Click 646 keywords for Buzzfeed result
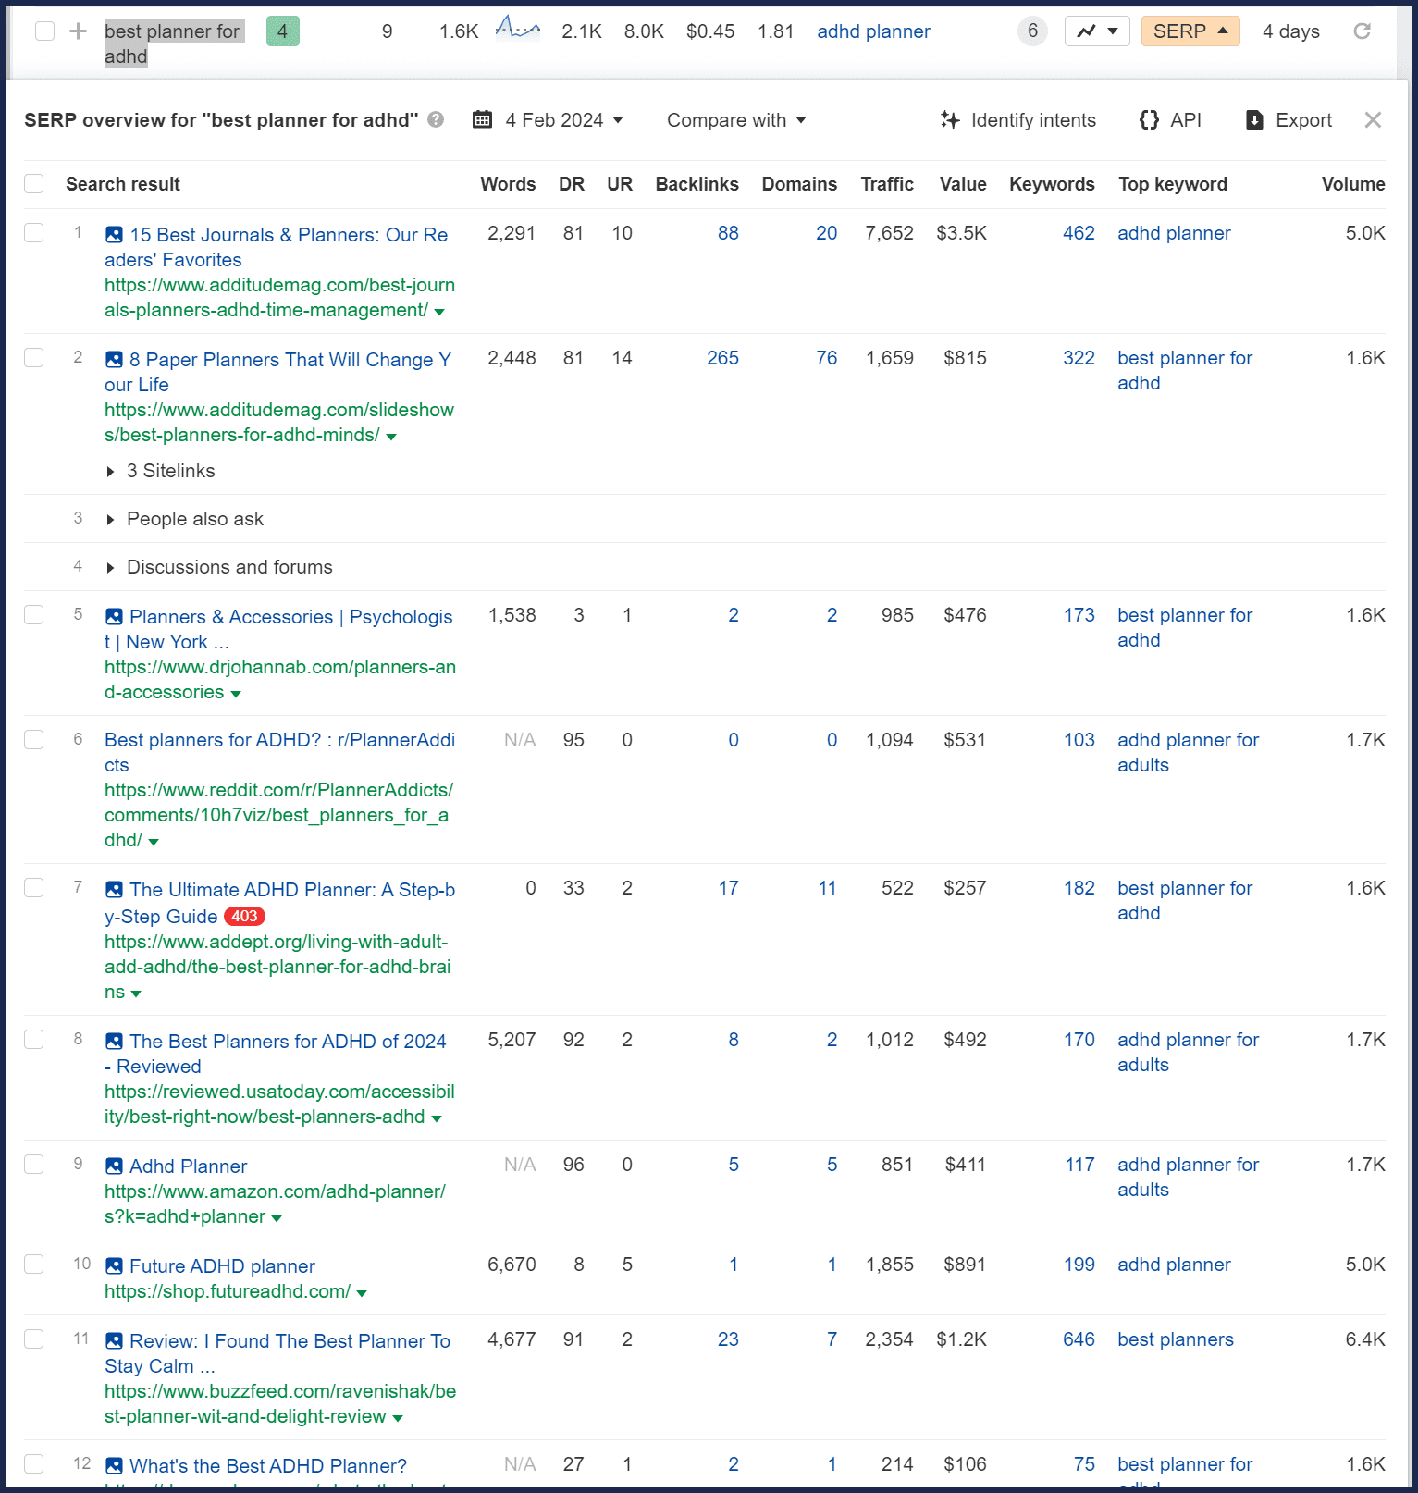Viewport: 1418px width, 1493px height. [1079, 1339]
